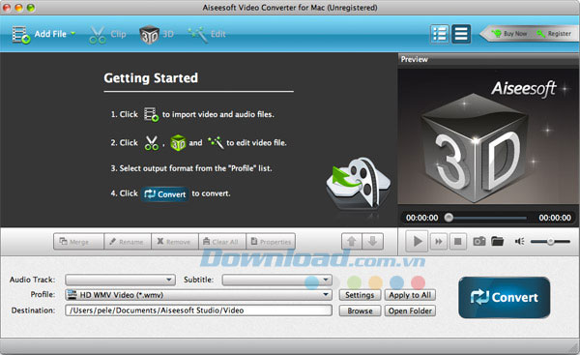Screen dimensions: 580x355
Task: Click the Convert icon in Getting Started
Action: [x=164, y=194]
